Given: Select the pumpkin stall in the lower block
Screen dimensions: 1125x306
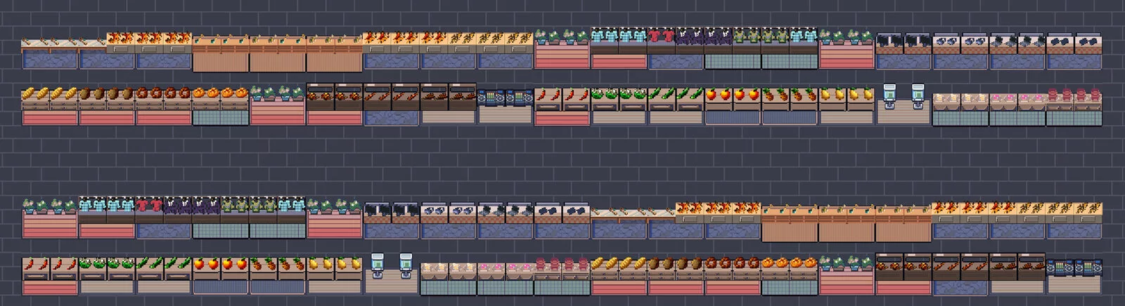Looking at the screenshot, I should pyautogui.click(x=790, y=275).
